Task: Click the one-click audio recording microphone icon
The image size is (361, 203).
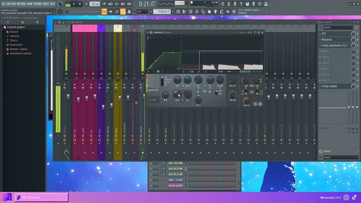Action: [x=235, y=4]
